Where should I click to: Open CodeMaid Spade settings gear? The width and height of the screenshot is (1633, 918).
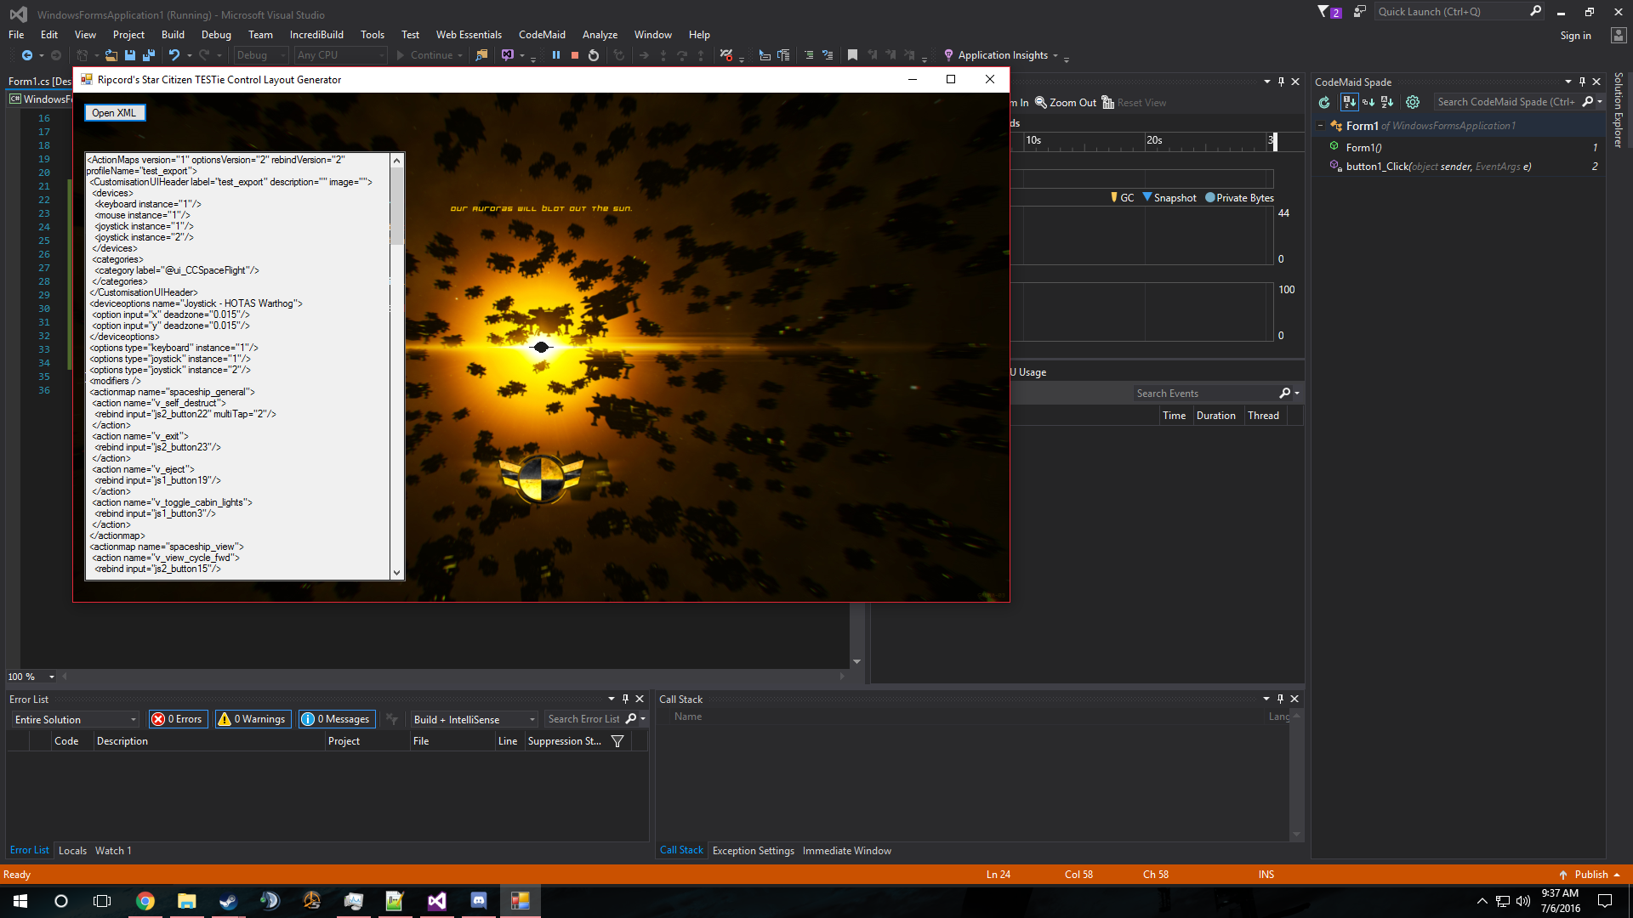[1413, 102]
